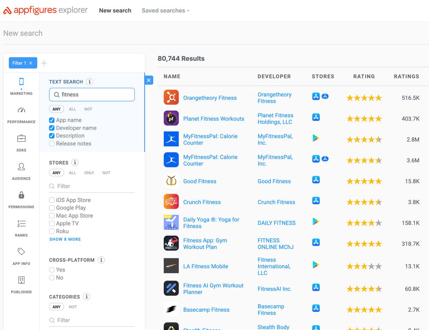Sort by the RATINGS column header
Screen dimensions: 429x330
coord(406,77)
